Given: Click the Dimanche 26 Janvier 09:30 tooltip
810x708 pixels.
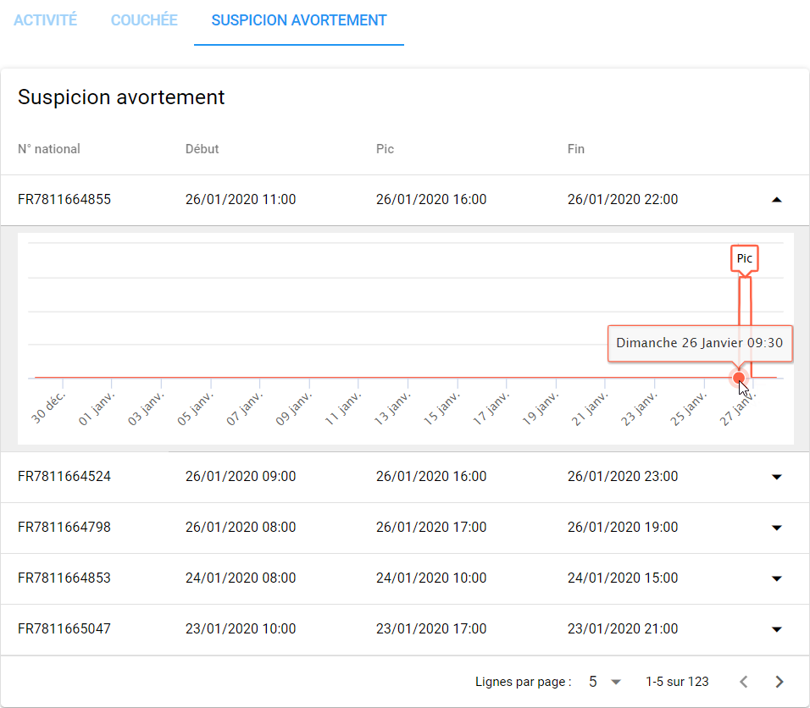Looking at the screenshot, I should coord(700,343).
